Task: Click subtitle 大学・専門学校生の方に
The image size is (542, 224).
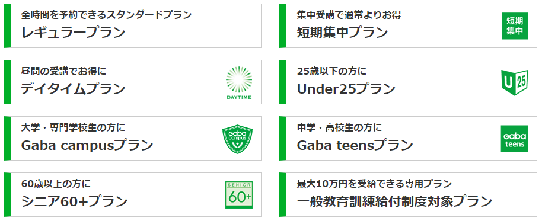Action: coord(73,127)
